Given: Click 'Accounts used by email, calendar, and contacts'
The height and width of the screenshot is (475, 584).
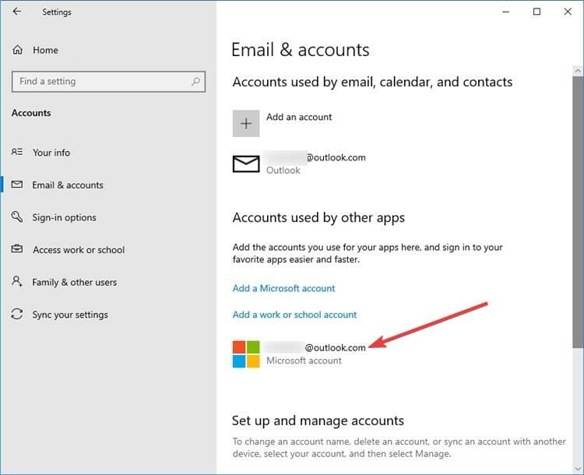Looking at the screenshot, I should tap(372, 82).
